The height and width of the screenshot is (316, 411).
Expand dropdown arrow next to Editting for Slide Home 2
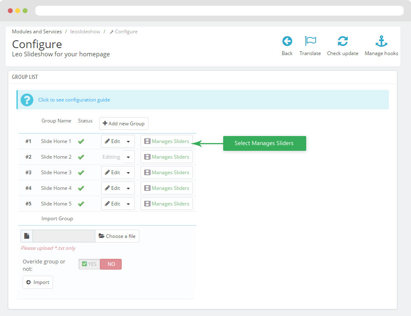pos(129,157)
